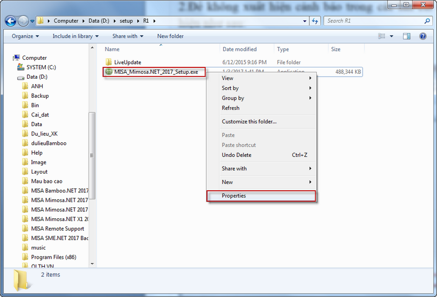This screenshot has width=437, height=297.
Task: Select SYSTEM (C:) drive
Action: point(37,67)
